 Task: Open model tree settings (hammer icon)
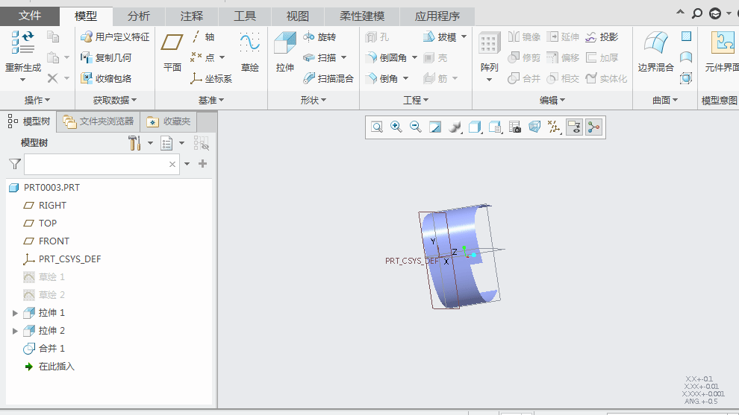[134, 143]
